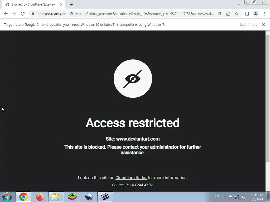This screenshot has width=270, height=202.
Task: Launch Firefox from the taskbar
Action: coord(40,197)
